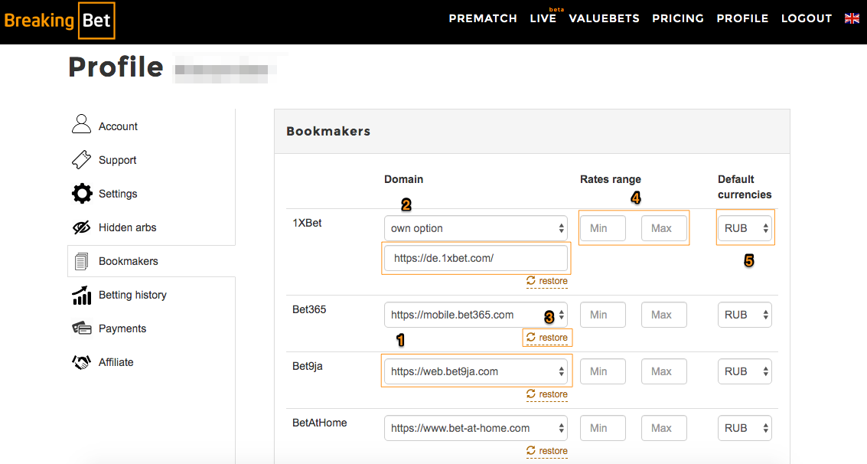Click the Support ticket icon

tap(81, 159)
